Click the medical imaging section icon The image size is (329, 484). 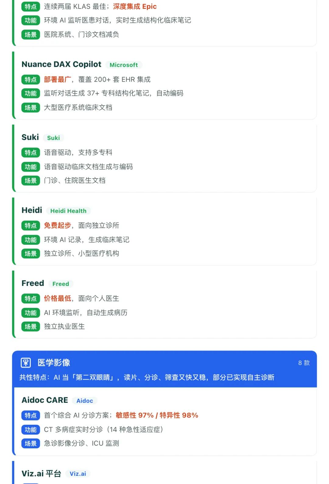click(26, 363)
